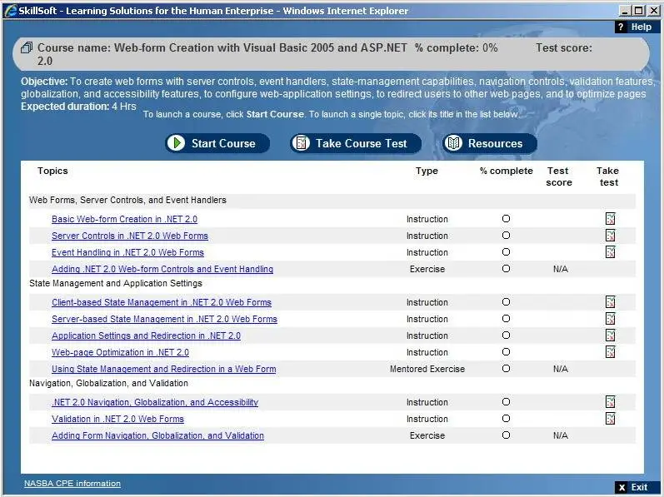Viewport: 664px width, 497px height.
Task: Take test for Web-page Optimization
Action: point(610,352)
